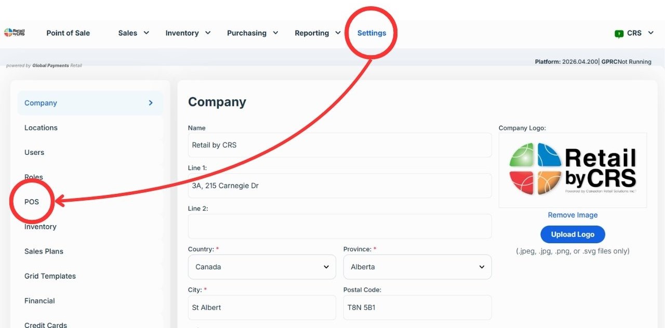Open the Province dropdown showing Alberta
This screenshot has width=665, height=328.
[x=417, y=267]
